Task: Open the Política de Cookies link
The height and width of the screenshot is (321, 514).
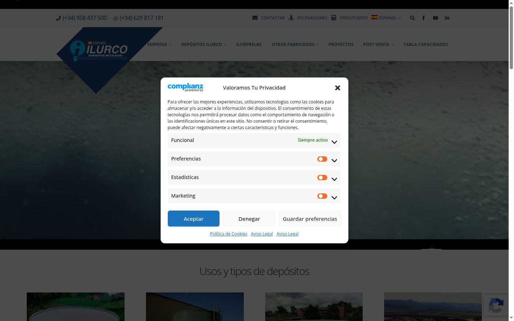Action: pyautogui.click(x=228, y=234)
